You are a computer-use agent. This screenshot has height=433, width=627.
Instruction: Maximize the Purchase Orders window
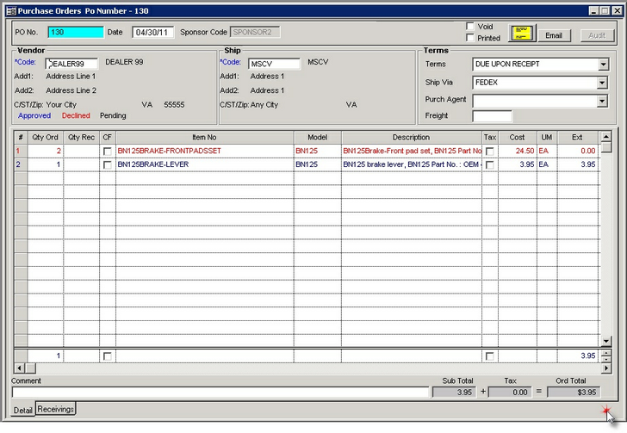click(x=605, y=9)
